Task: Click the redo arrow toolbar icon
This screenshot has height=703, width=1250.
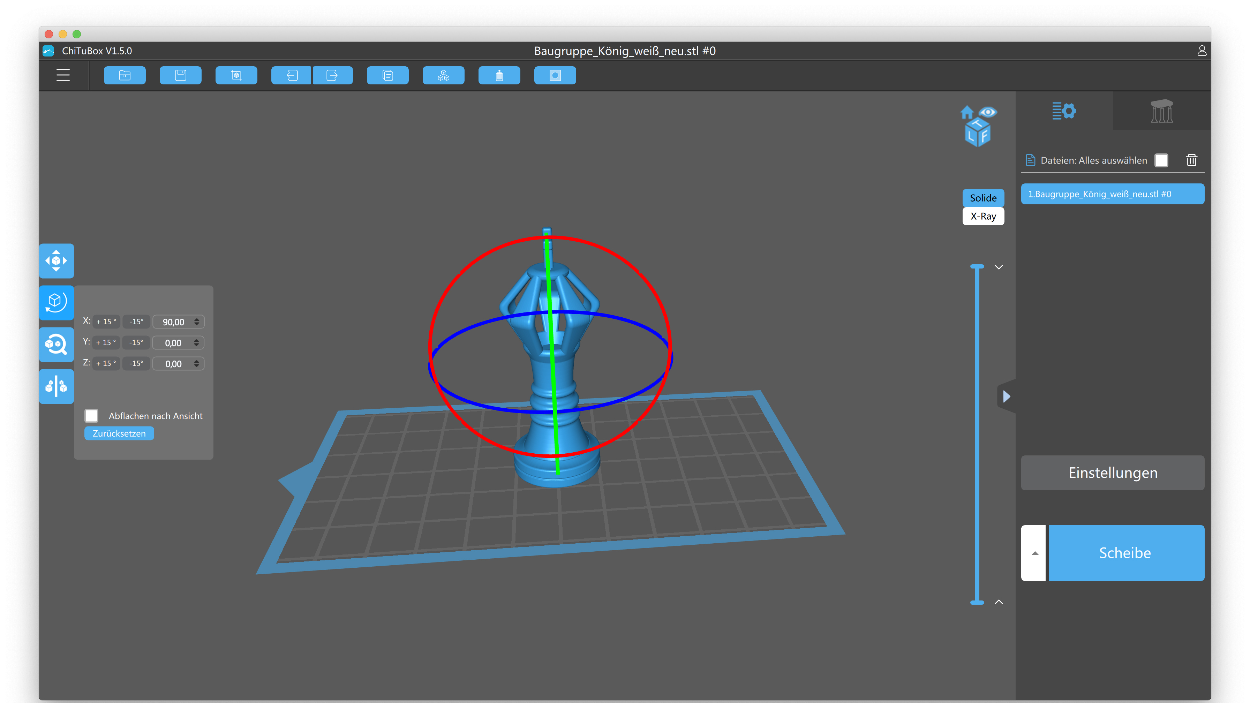Action: (x=333, y=75)
